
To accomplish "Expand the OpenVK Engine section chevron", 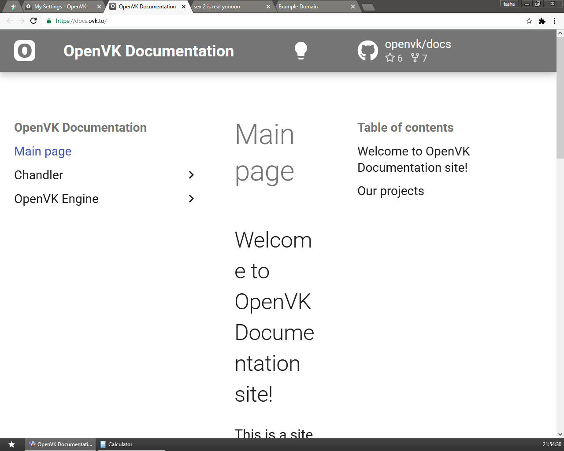I will click(x=191, y=199).
